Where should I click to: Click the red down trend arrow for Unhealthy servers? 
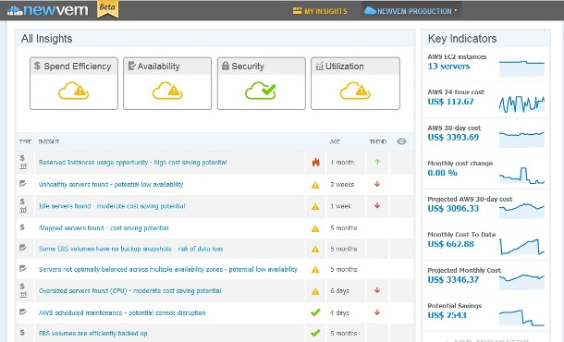[377, 184]
